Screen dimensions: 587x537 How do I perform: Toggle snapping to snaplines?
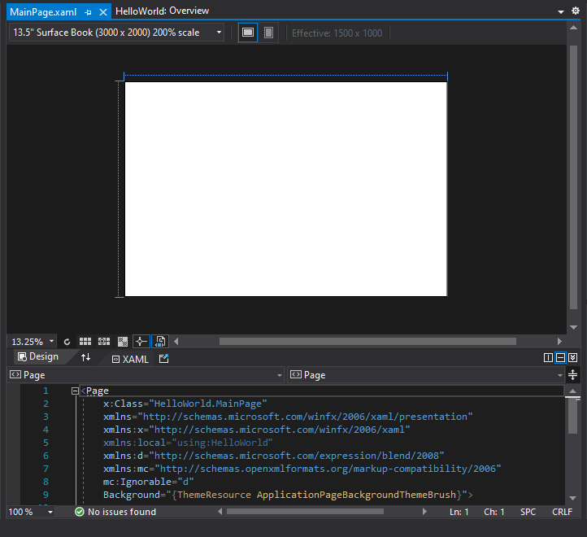pos(141,342)
